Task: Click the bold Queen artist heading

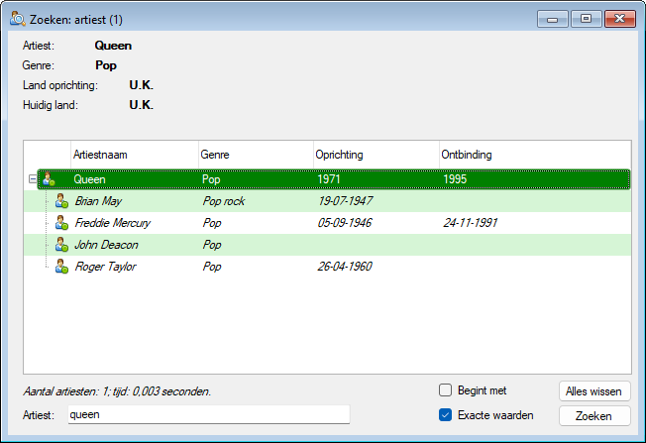Action: (113, 46)
